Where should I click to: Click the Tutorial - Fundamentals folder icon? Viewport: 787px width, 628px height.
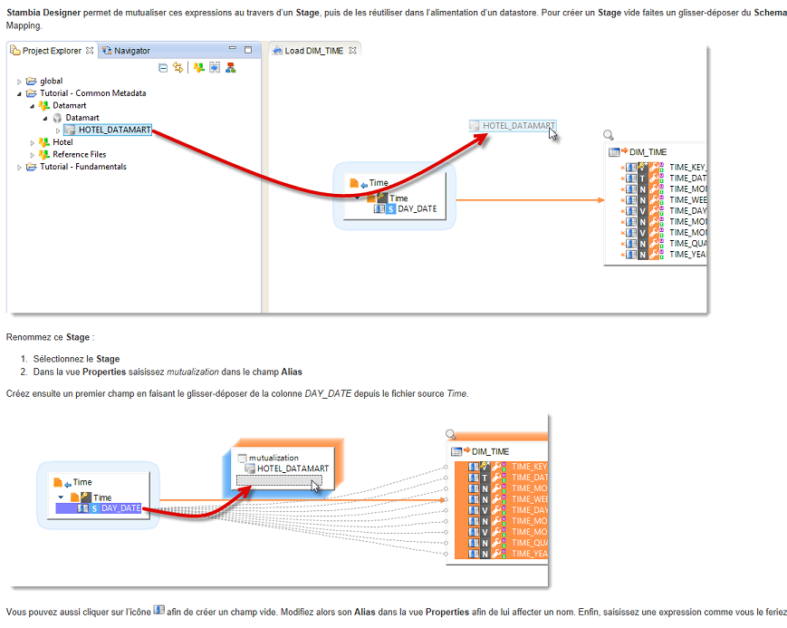tap(32, 167)
